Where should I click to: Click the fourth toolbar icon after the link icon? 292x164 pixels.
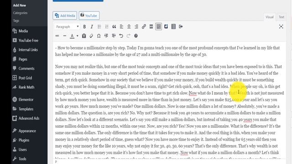point(173,26)
